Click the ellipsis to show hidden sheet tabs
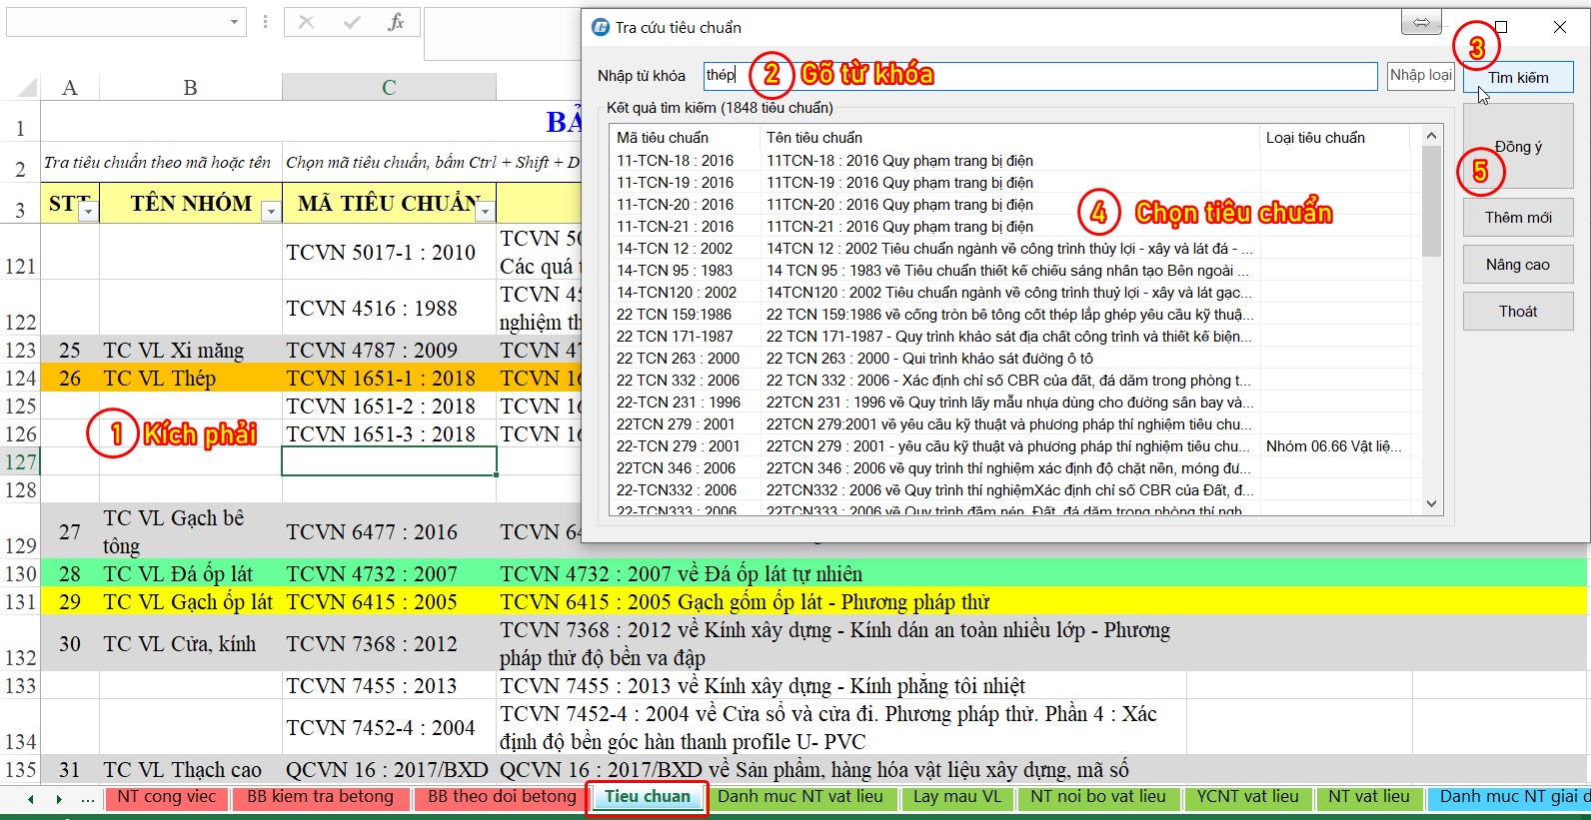1591x820 pixels. [88, 798]
